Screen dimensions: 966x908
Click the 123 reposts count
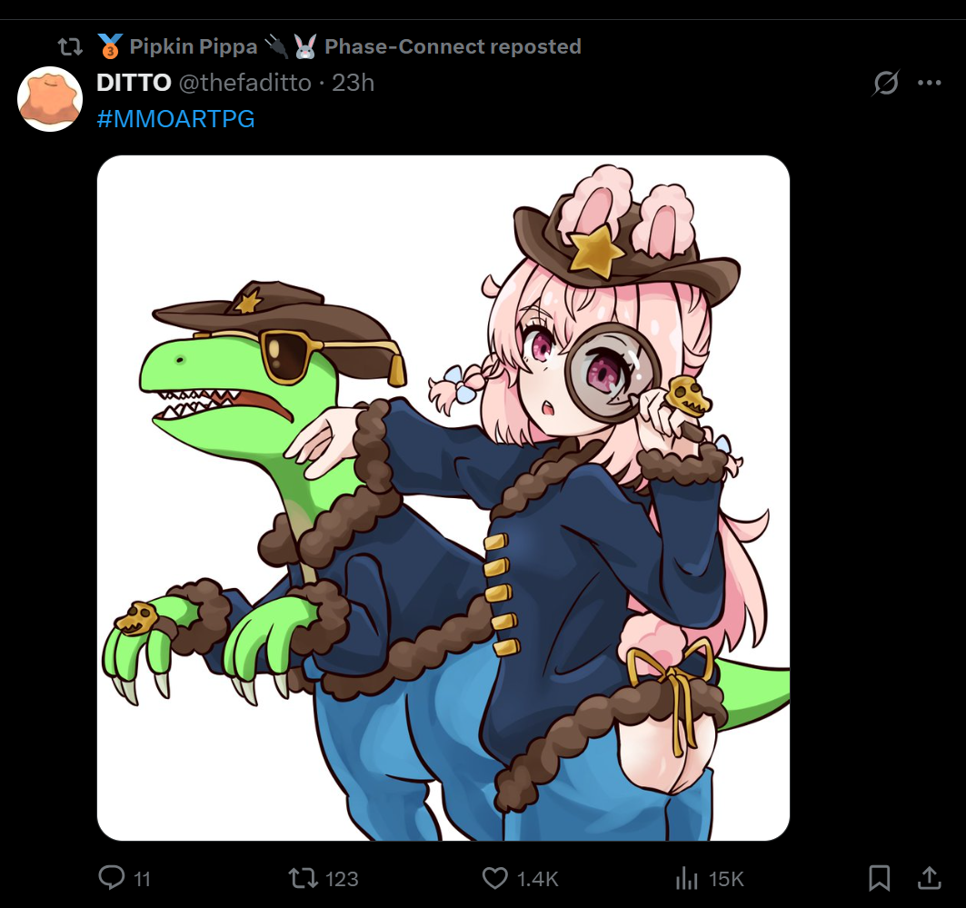point(342,879)
